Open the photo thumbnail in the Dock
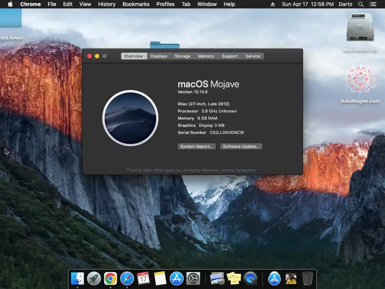Viewport: 385px width, 289px height. pos(291,279)
